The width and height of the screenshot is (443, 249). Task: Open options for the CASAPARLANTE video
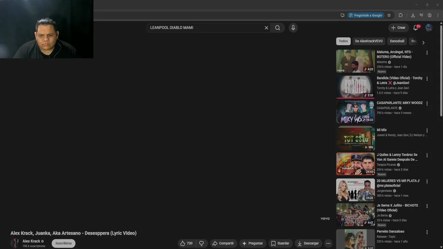427,103
